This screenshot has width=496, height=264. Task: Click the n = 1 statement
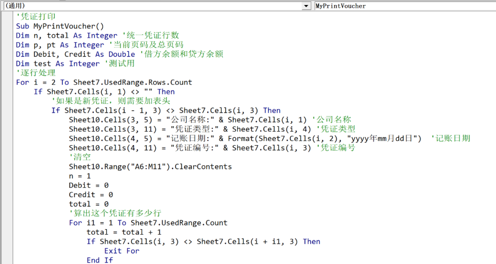[x=80, y=176]
